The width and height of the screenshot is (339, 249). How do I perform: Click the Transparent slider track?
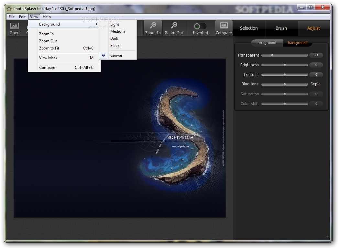click(x=285, y=55)
